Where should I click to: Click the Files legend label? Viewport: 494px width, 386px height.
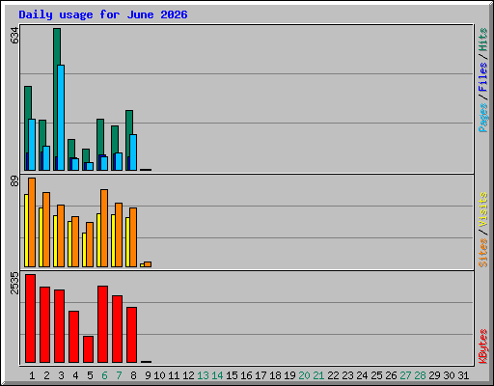(x=482, y=76)
